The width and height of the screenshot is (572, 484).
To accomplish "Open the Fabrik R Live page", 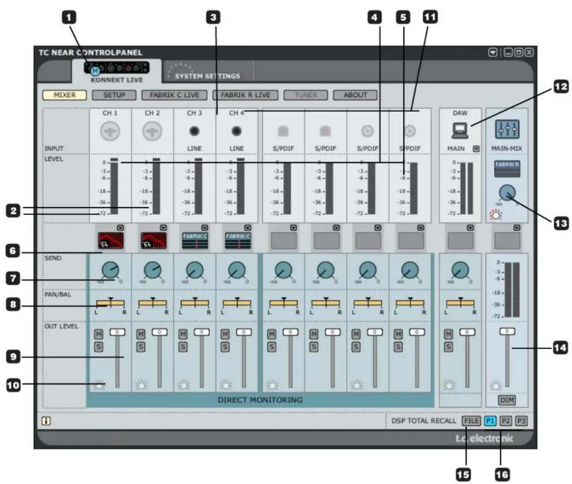I will (245, 95).
